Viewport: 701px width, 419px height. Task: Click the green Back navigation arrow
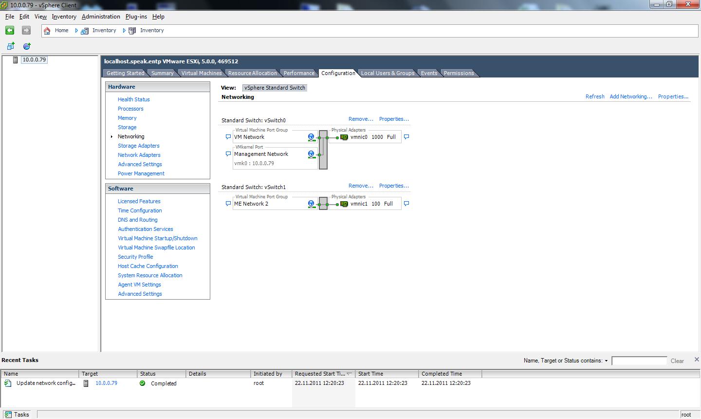tap(10, 30)
